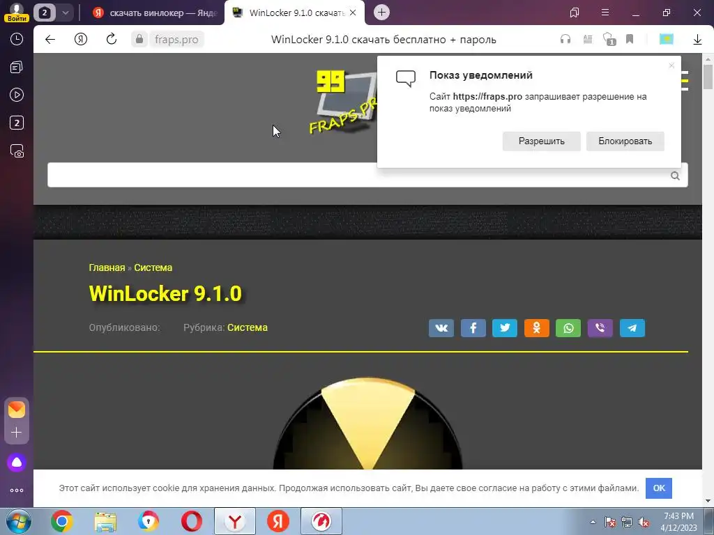714x535 pixels.
Task: Click the headphones read-aloud icon
Action: point(565,39)
